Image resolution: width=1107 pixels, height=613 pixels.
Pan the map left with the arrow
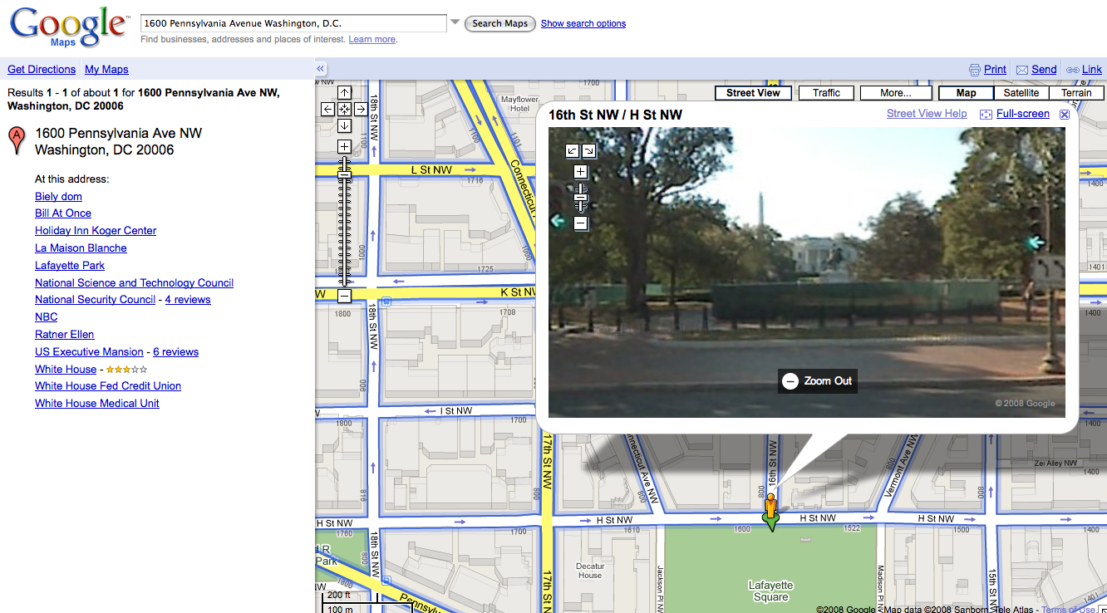327,109
